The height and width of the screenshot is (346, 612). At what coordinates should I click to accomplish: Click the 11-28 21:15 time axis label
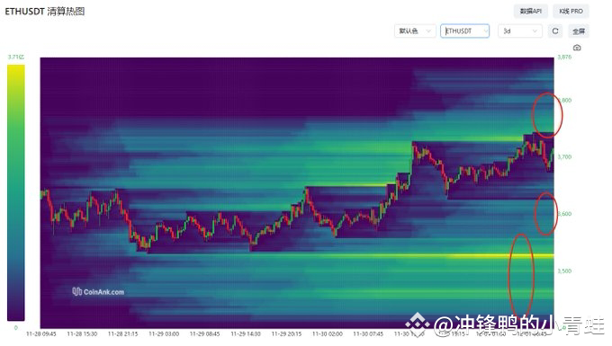click(x=122, y=334)
